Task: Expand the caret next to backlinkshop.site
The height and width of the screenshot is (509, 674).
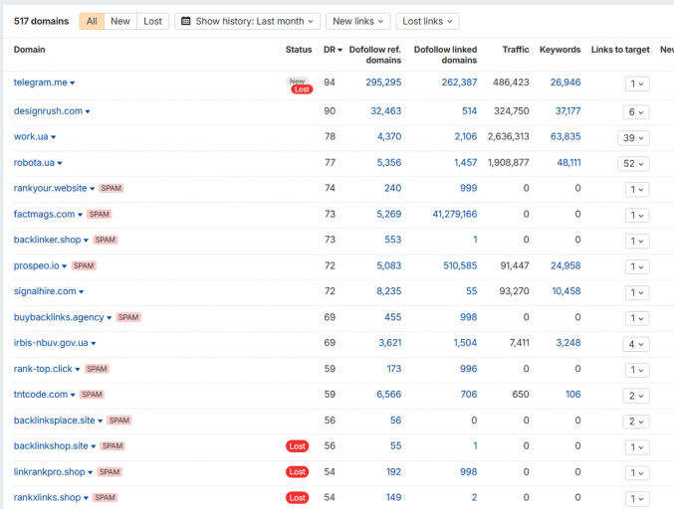Action: [x=94, y=446]
